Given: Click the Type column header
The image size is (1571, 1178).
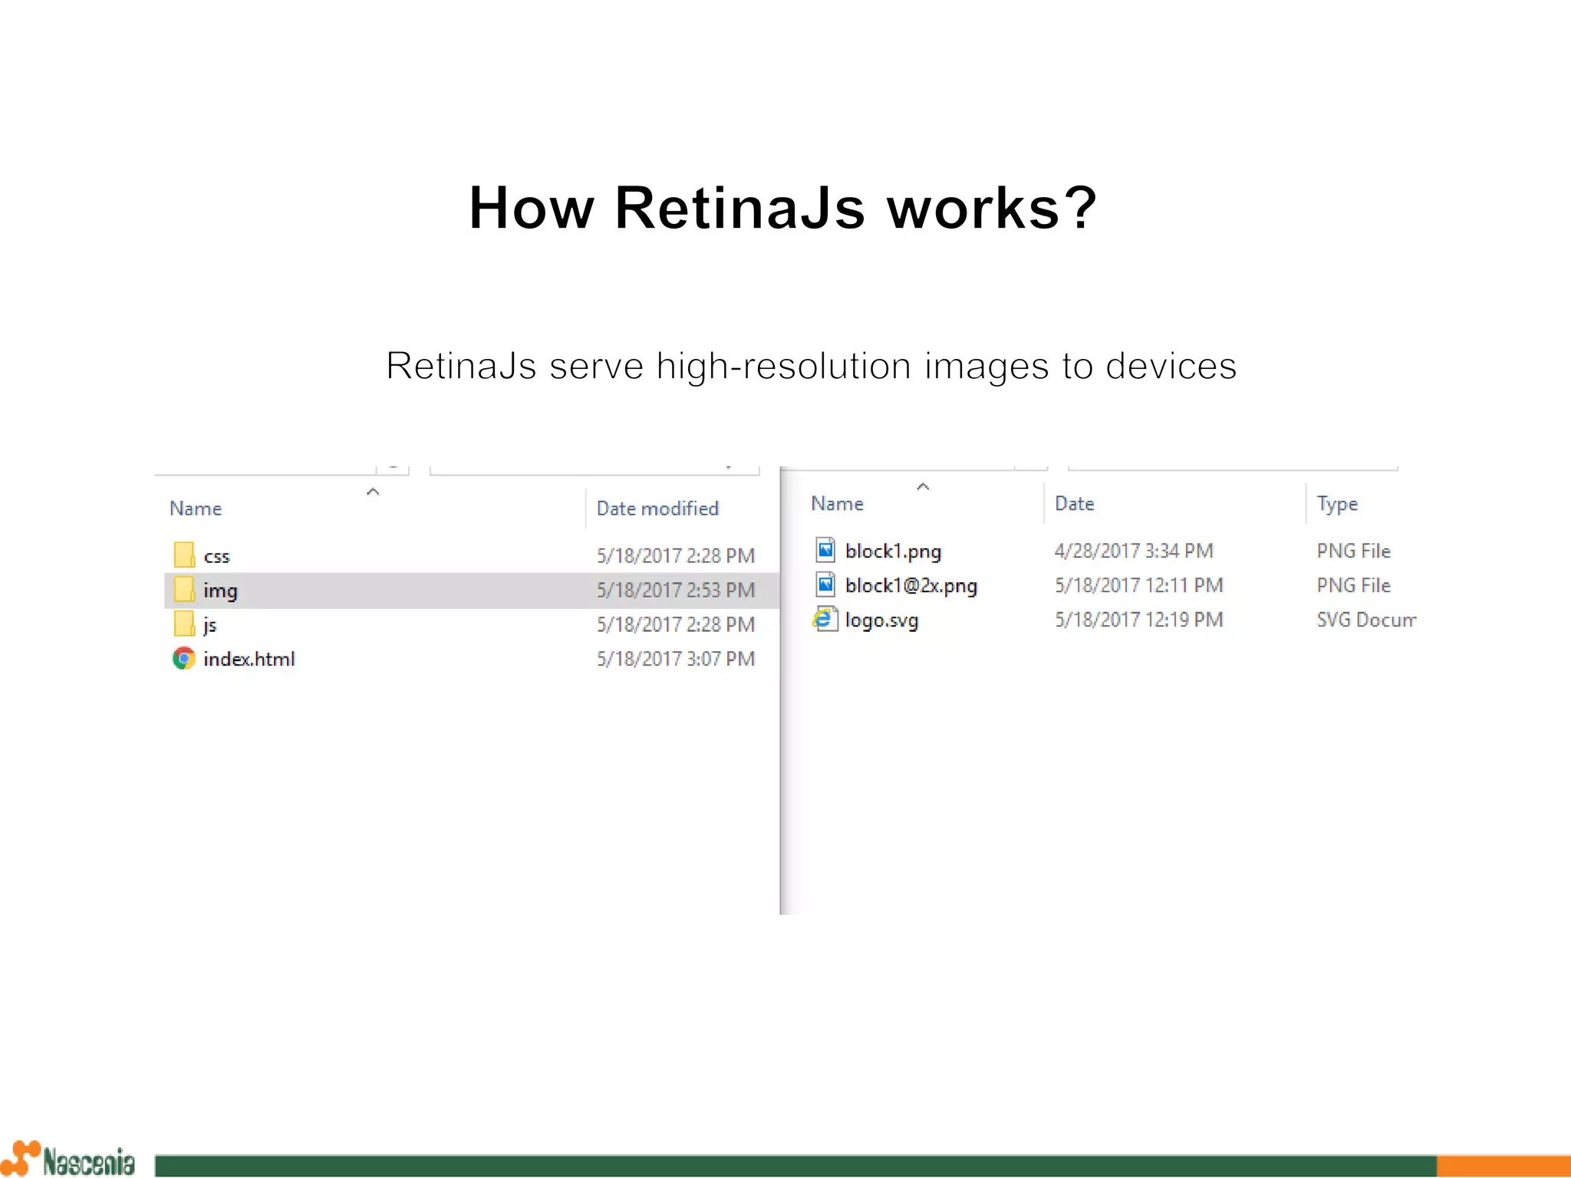Looking at the screenshot, I should click(x=1337, y=504).
